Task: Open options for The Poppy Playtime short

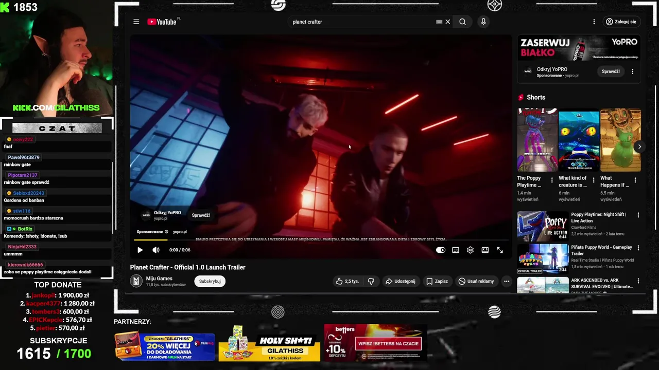Action: click(x=552, y=180)
